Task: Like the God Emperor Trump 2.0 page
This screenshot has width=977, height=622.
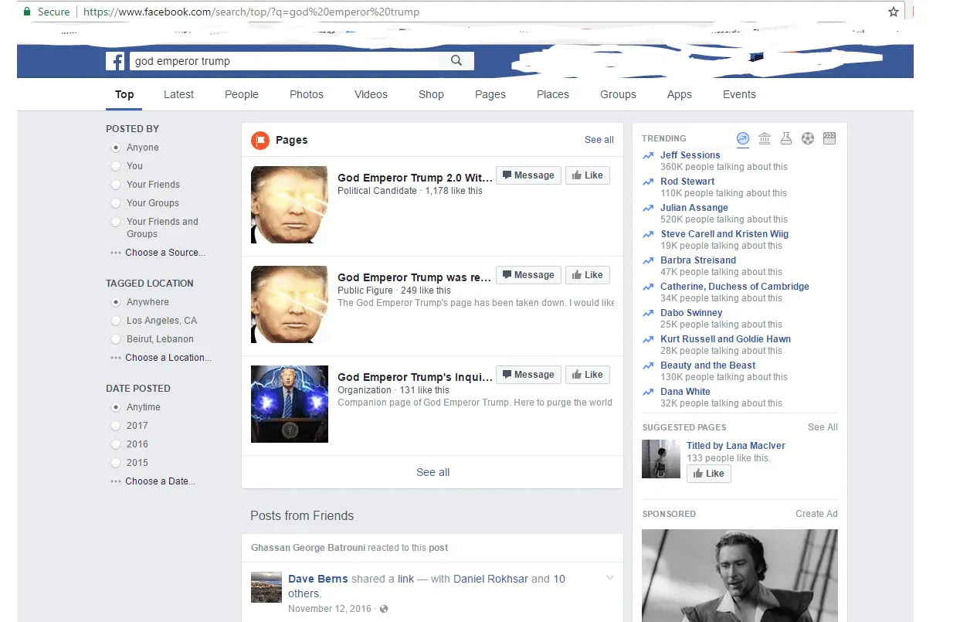Action: click(x=587, y=175)
